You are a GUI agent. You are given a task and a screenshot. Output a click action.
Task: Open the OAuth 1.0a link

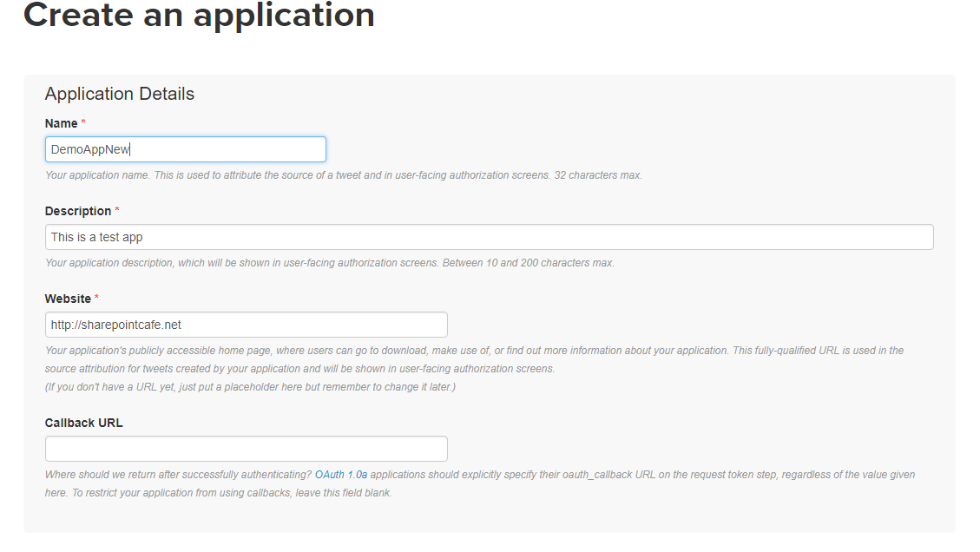click(341, 475)
